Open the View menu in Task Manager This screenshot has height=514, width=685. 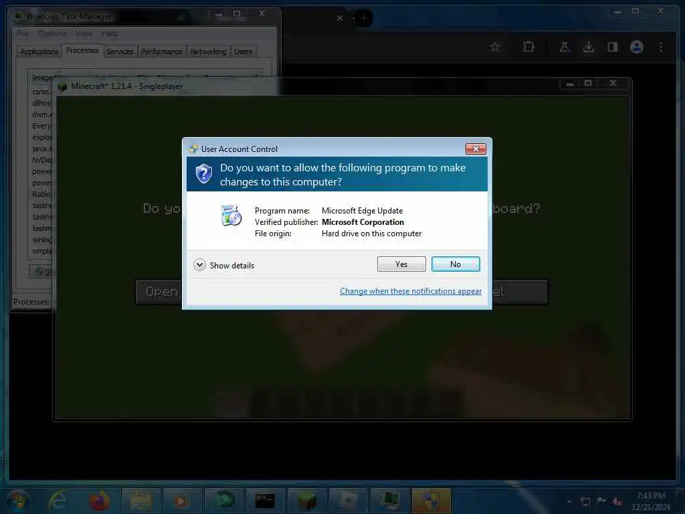tap(84, 33)
